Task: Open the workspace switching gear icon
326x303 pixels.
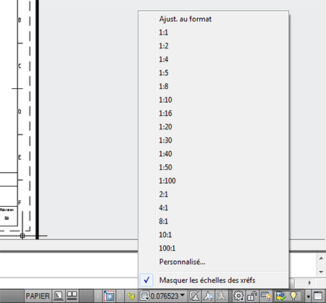Action: 238,296
